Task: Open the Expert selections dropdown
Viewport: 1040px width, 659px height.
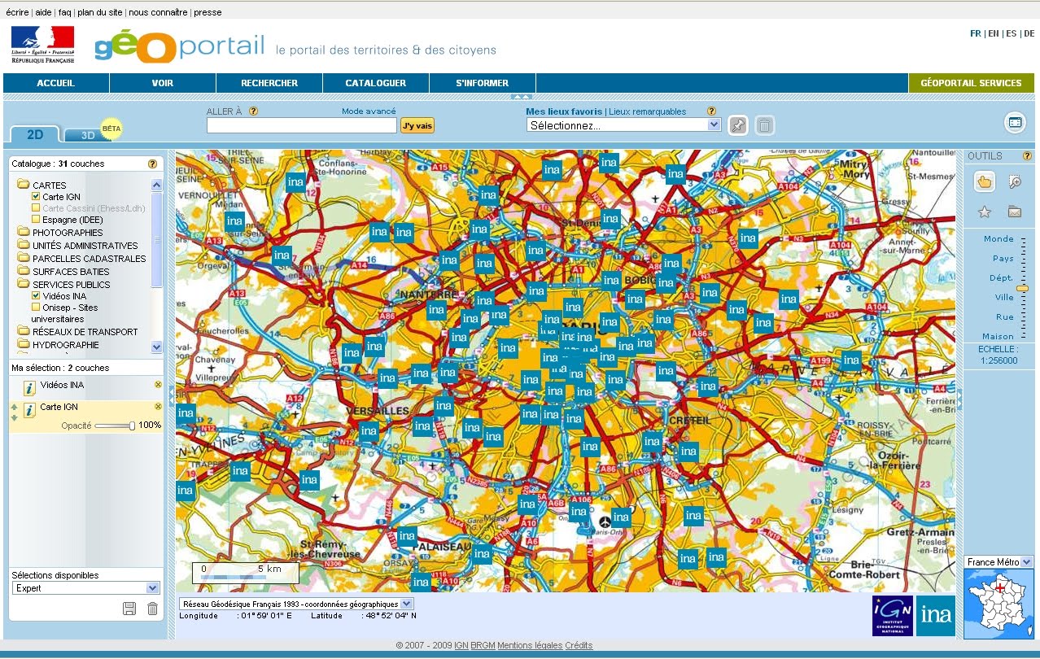Action: [x=85, y=588]
